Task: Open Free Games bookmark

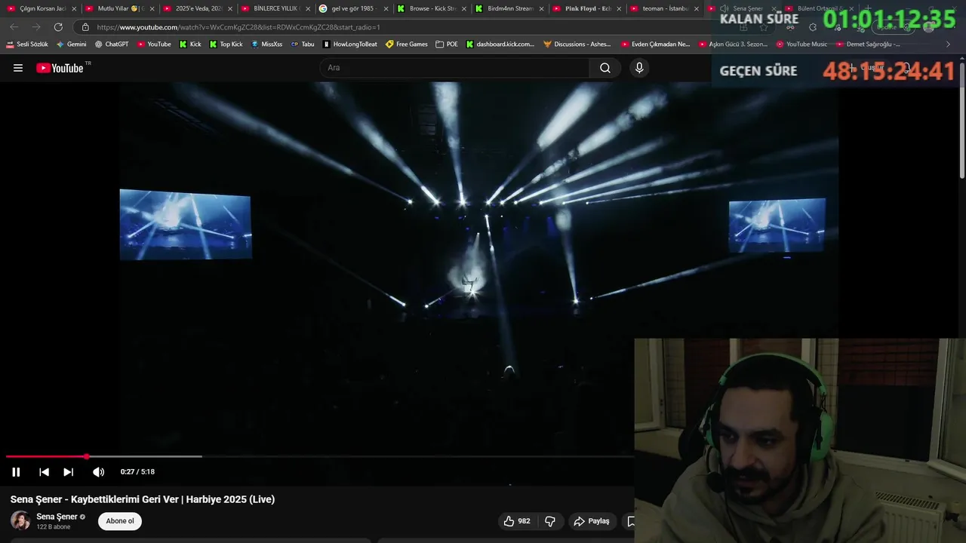Action: pos(406,44)
